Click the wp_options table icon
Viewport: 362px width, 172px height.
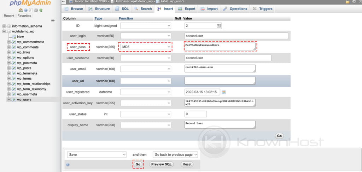click(x=14, y=58)
